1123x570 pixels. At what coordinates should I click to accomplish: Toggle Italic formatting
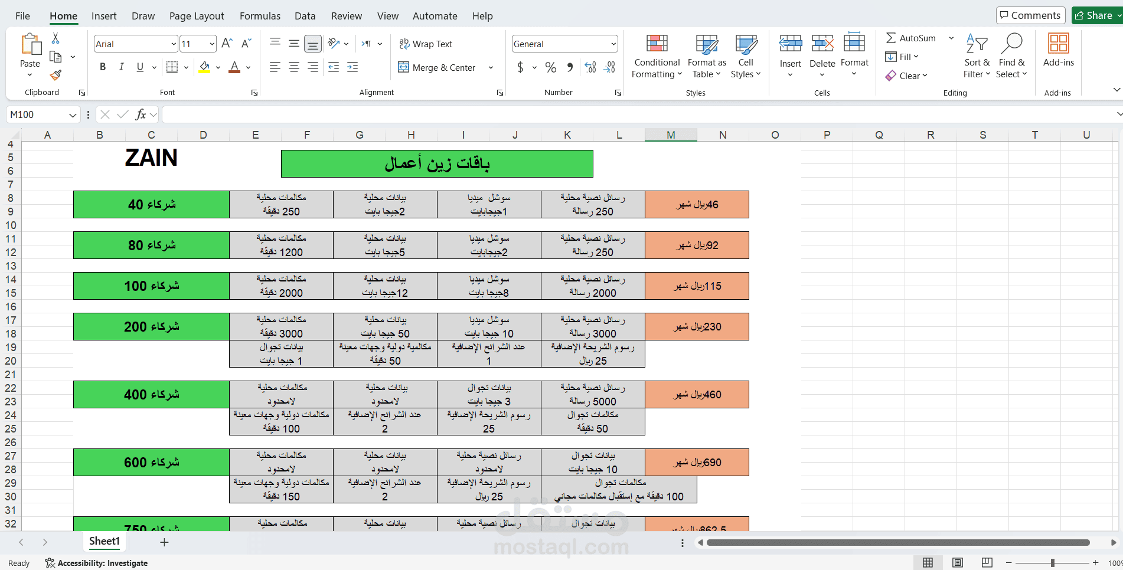tap(122, 67)
